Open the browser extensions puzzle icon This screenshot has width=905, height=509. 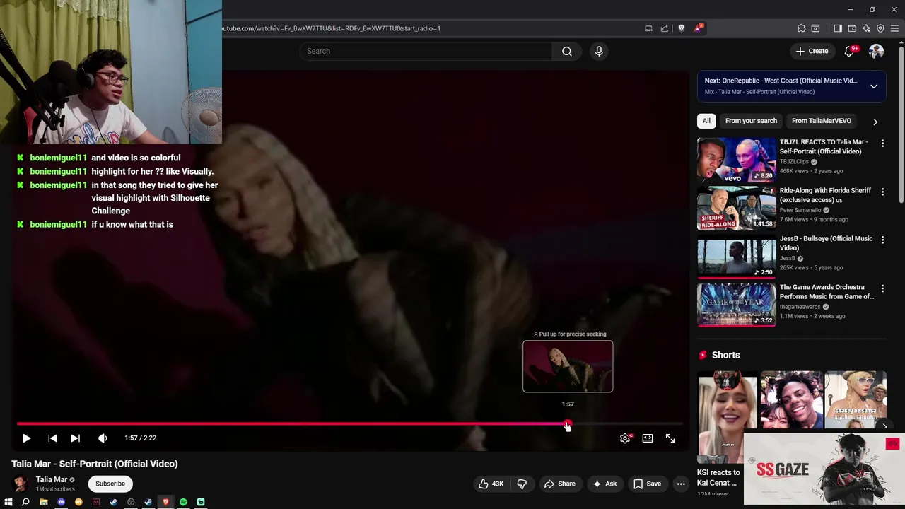click(x=801, y=28)
